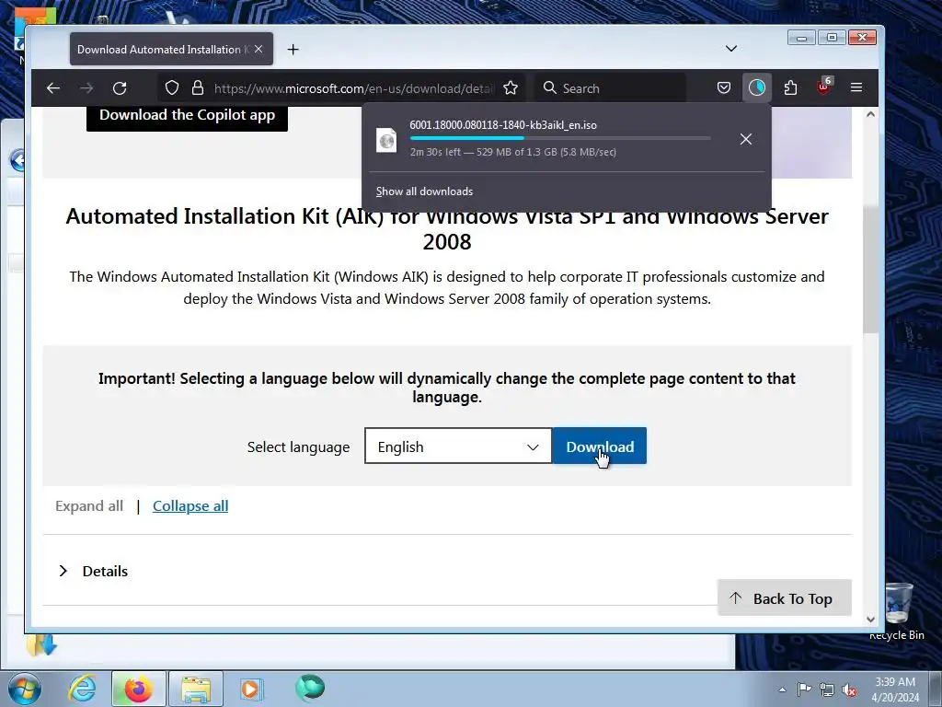Open Windows Media Player from taskbar

click(251, 689)
